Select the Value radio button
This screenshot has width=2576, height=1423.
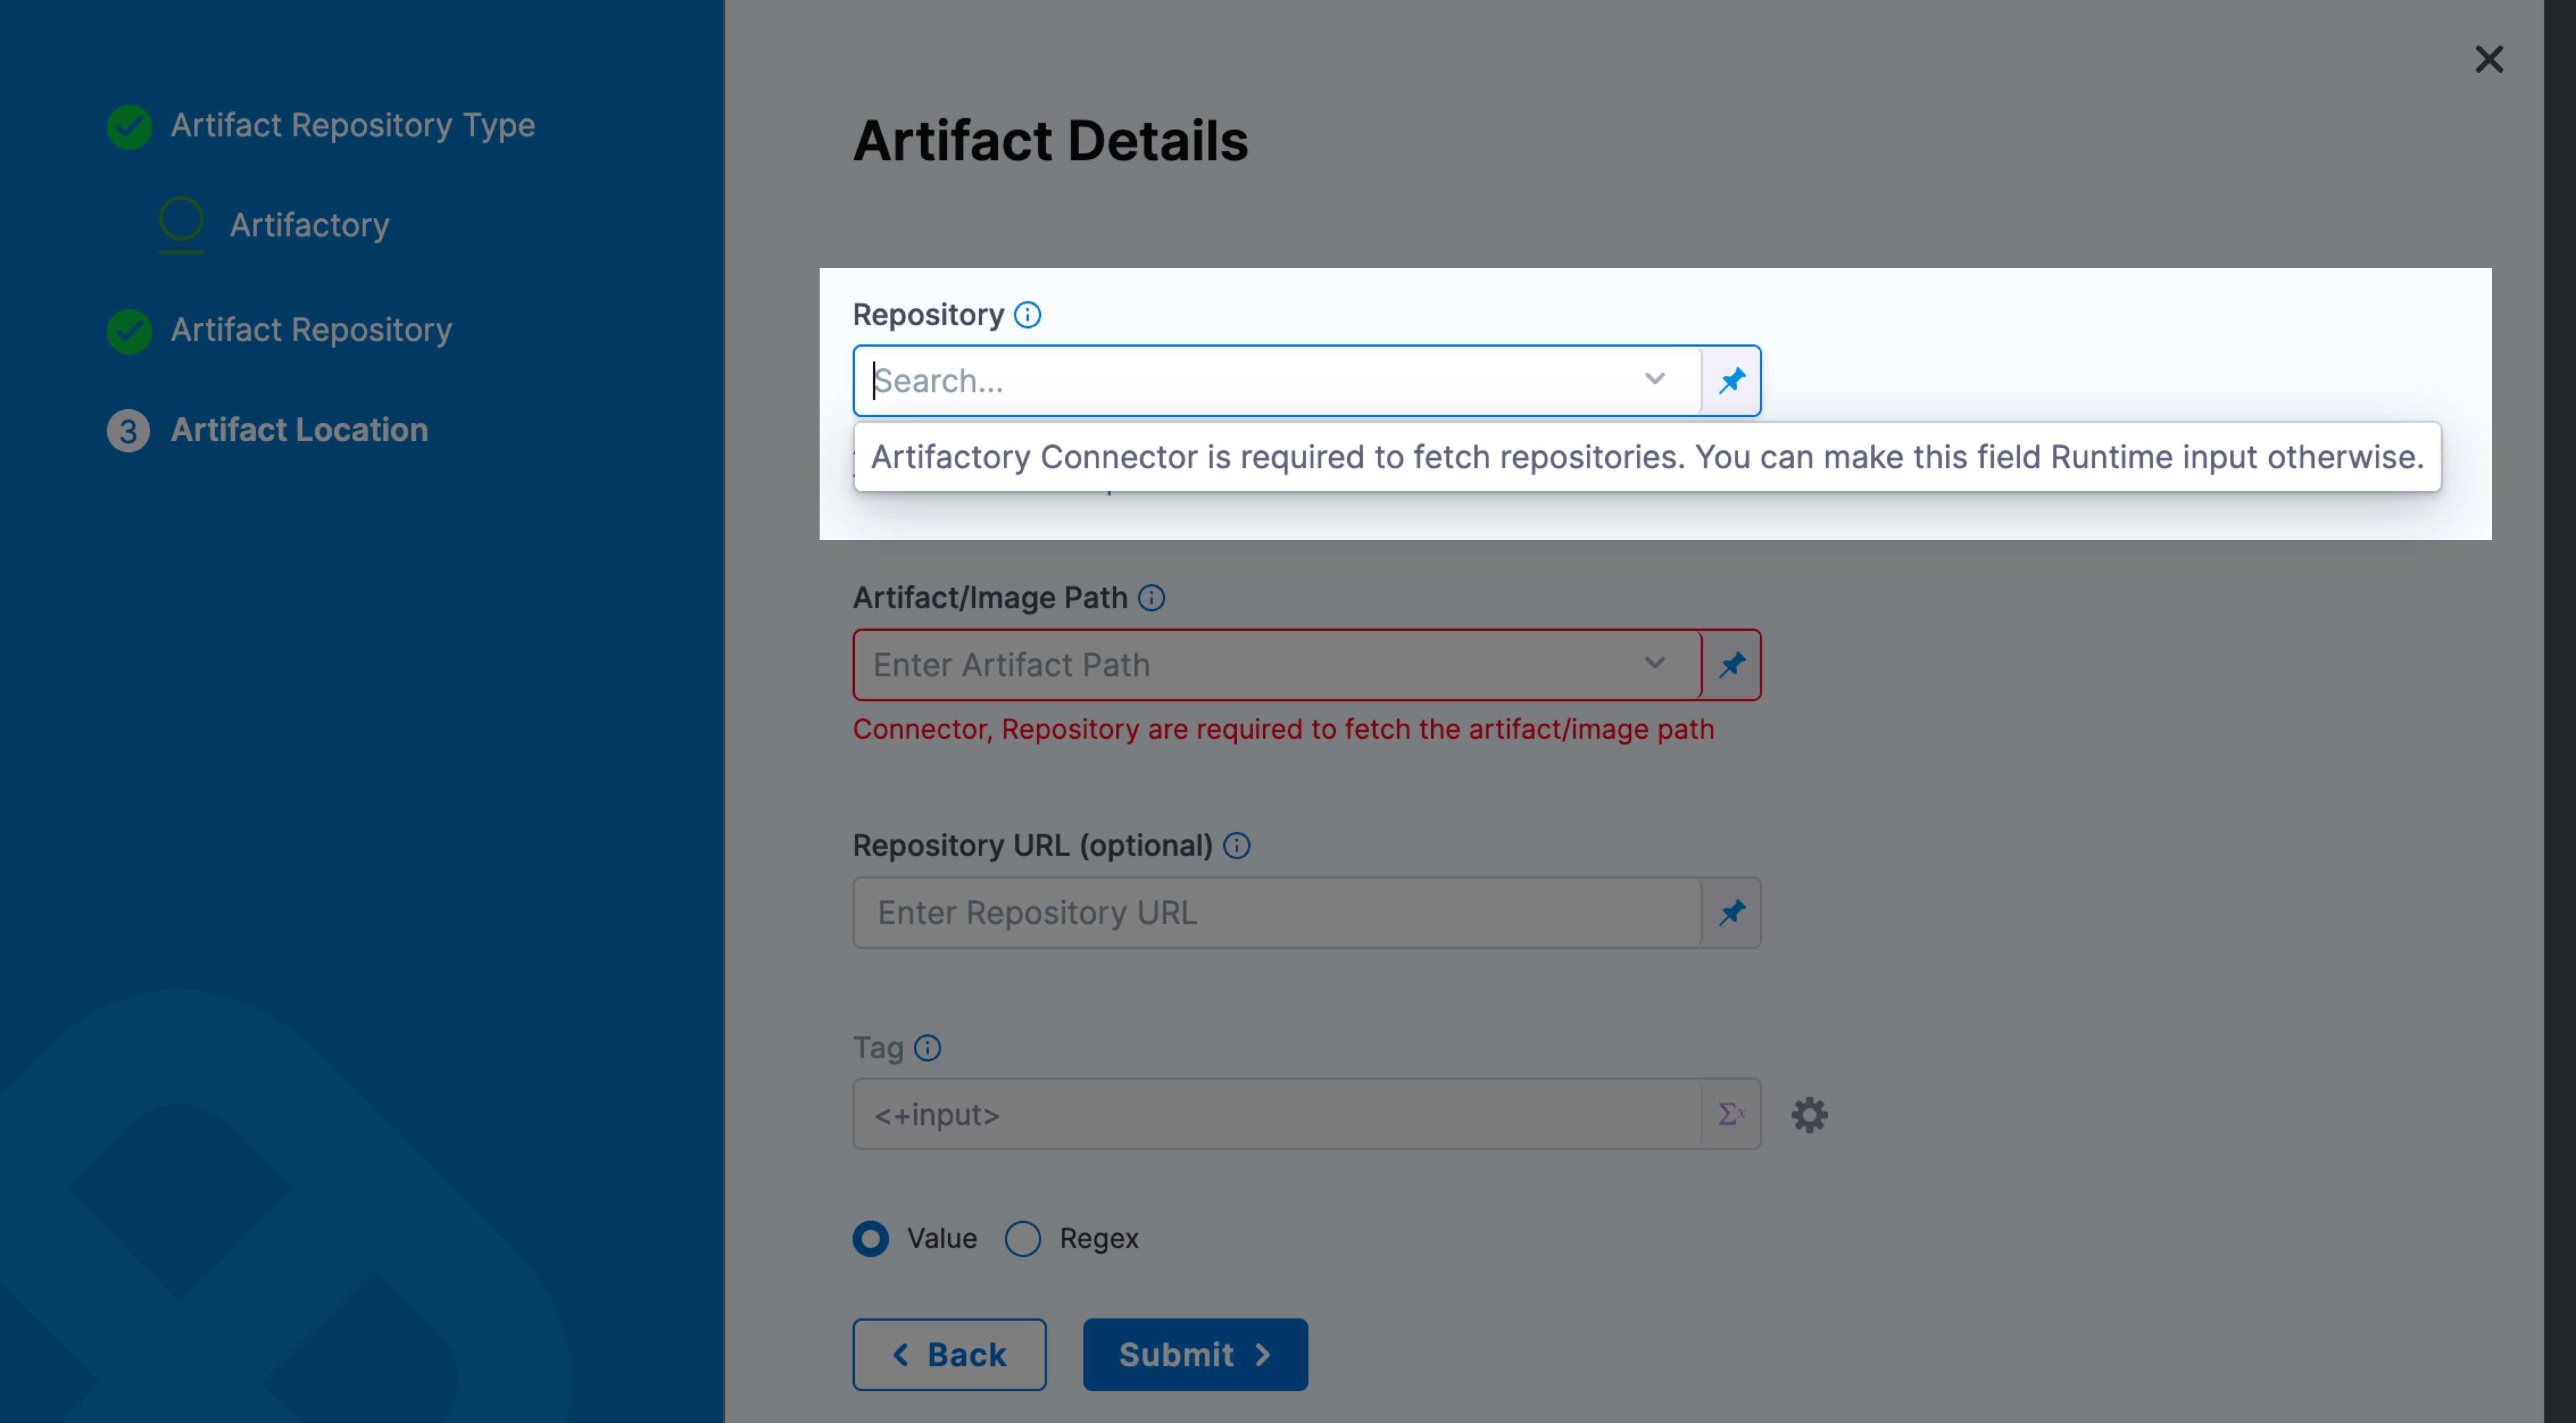(x=871, y=1239)
